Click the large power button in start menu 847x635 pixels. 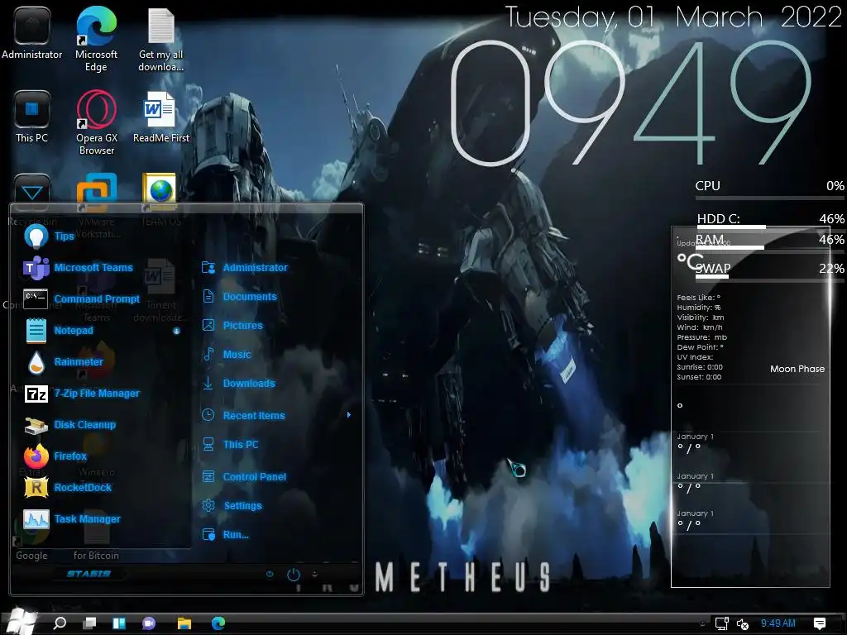[x=294, y=575]
